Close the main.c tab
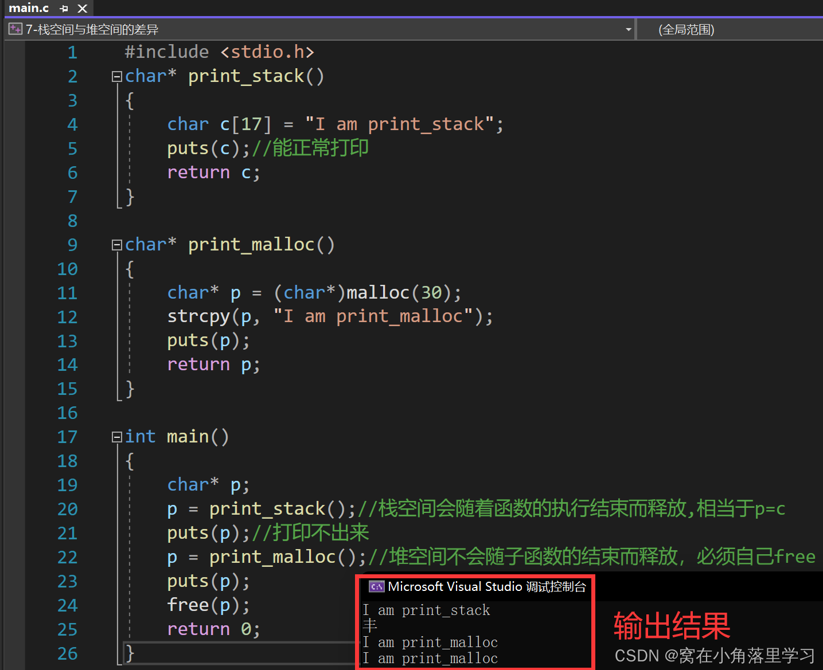The width and height of the screenshot is (823, 670). (x=83, y=9)
